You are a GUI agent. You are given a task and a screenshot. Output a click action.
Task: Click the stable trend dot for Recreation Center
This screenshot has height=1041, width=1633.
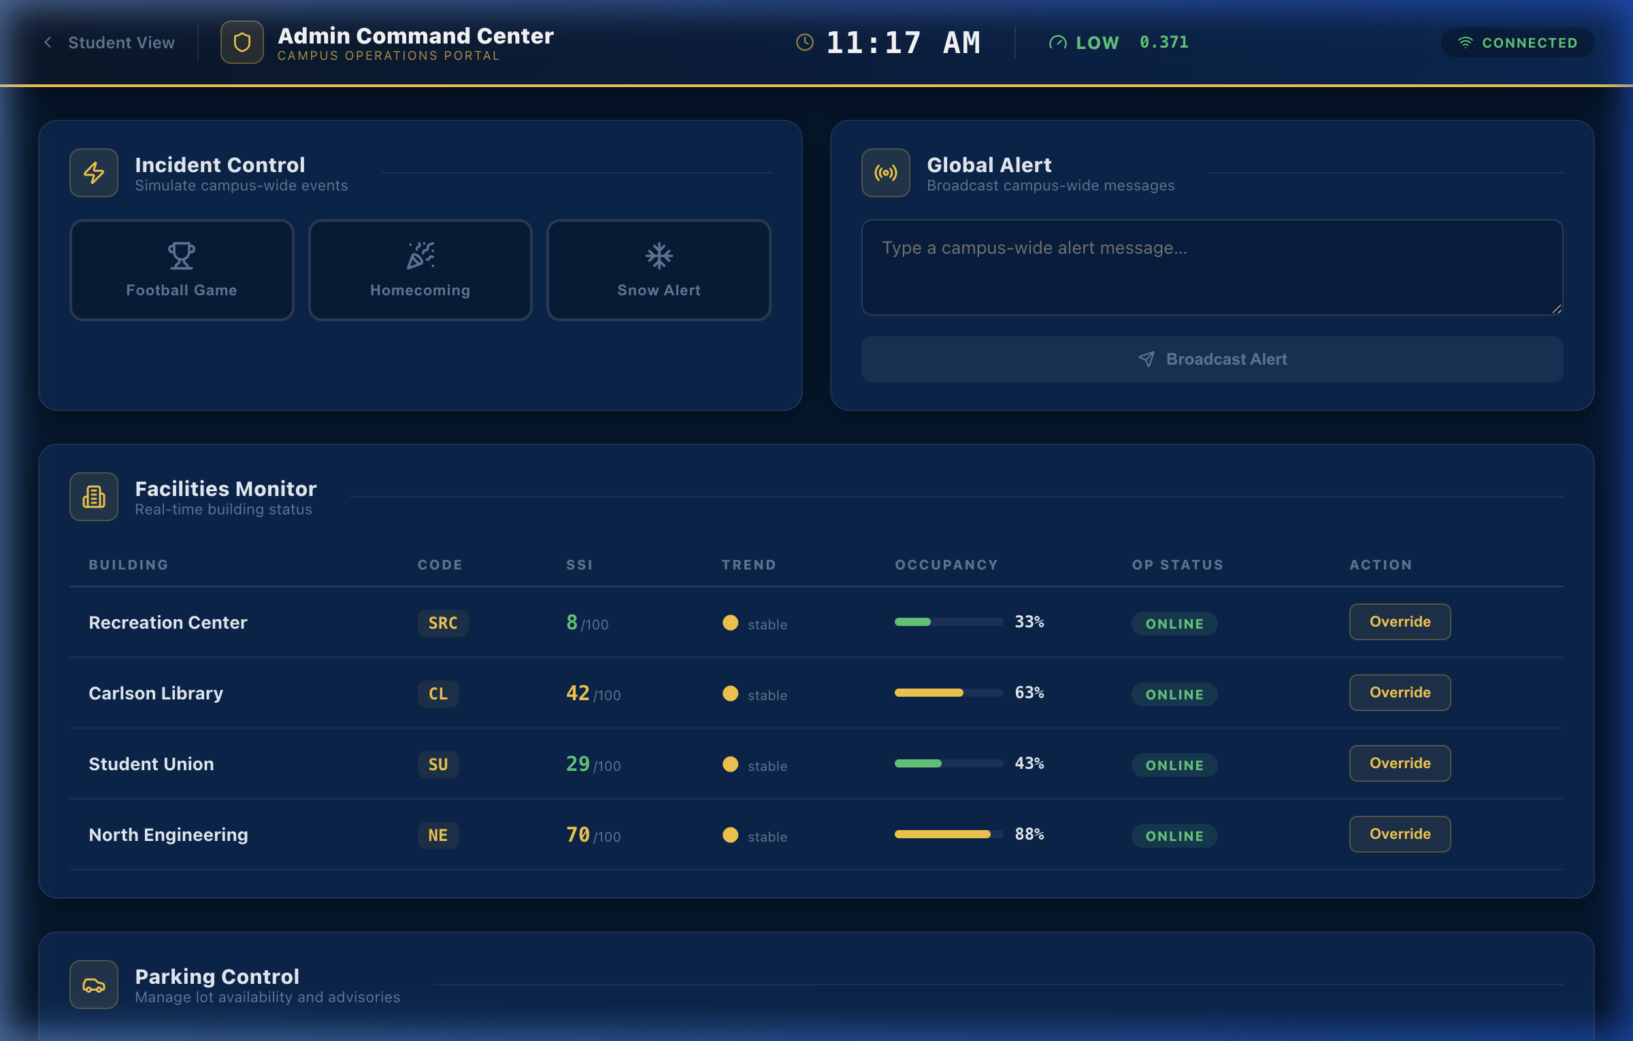730,623
